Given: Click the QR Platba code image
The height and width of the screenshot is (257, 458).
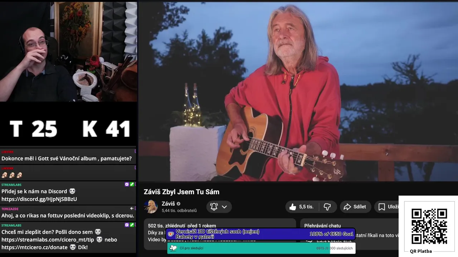Looking at the screenshot, I should click(x=429, y=226).
